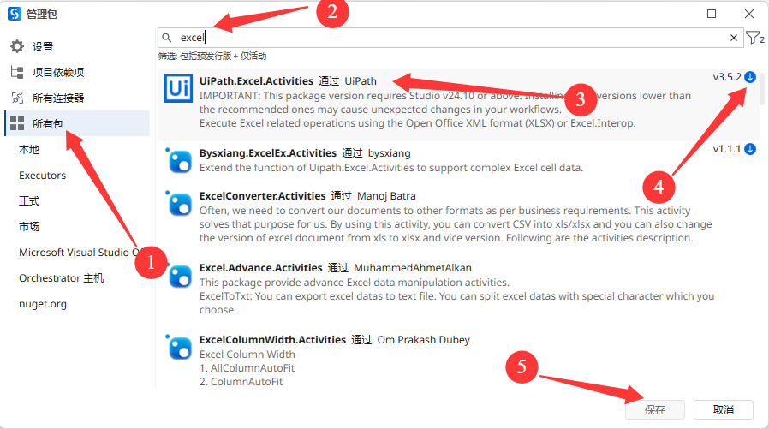Select the Executors package source
The width and height of the screenshot is (769, 429).
point(42,176)
